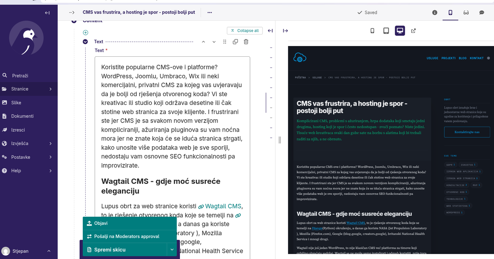Click POČETNA breadcrumb in preview
Image resolution: width=494 pixels, height=259 pixels.
[x=300, y=77]
